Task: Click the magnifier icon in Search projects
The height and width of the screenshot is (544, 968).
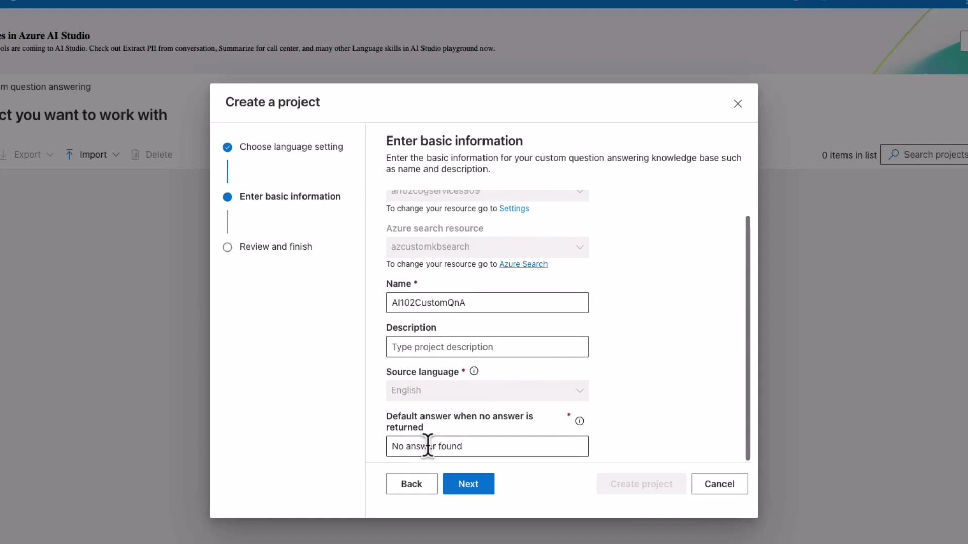Action: 893,155
